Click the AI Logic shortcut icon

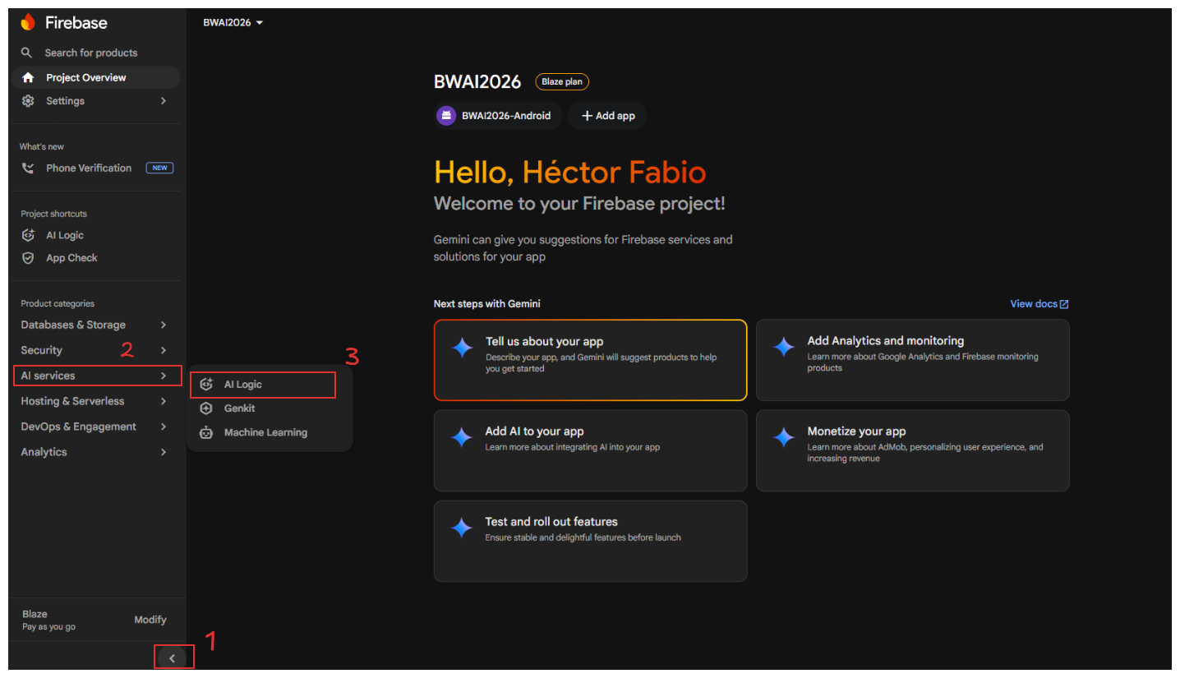(x=28, y=235)
